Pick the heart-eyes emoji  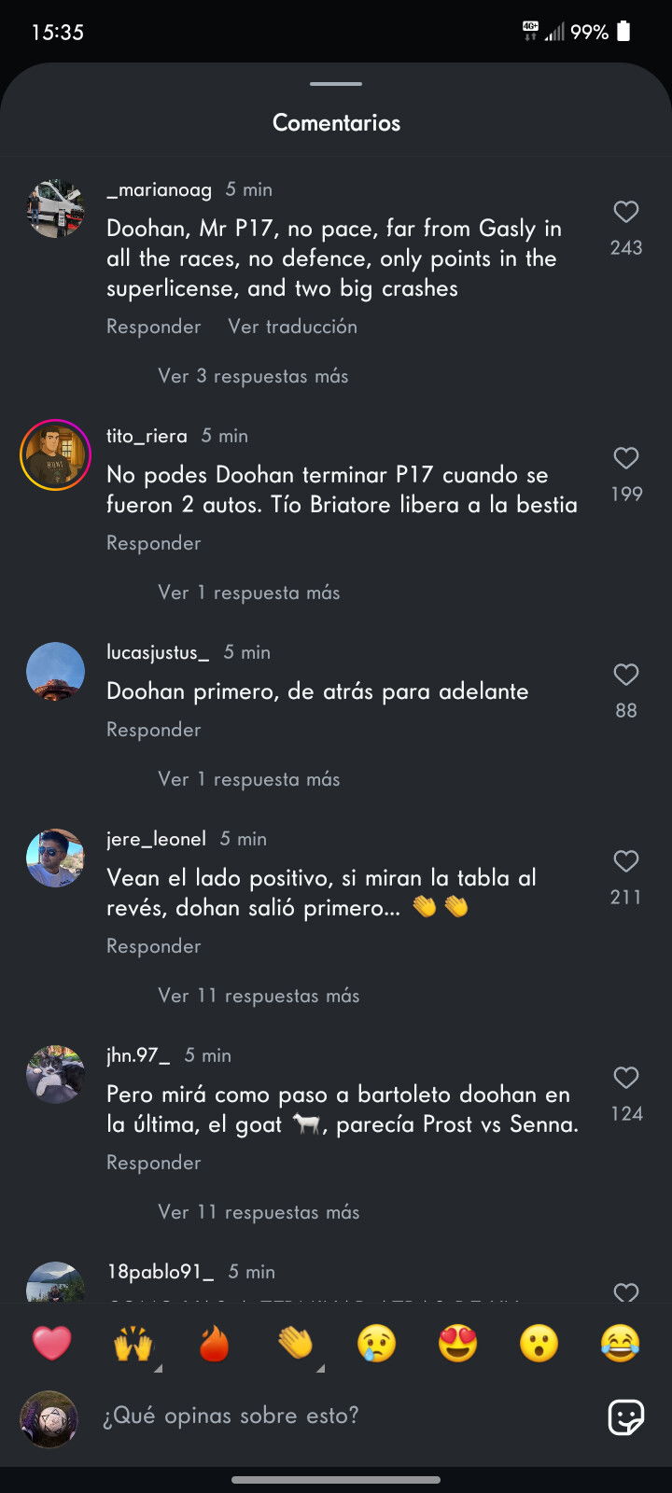point(458,1344)
